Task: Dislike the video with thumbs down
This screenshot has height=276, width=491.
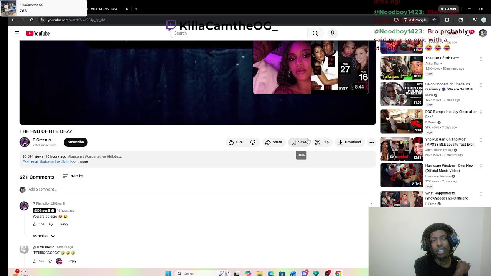Action: [x=253, y=142]
